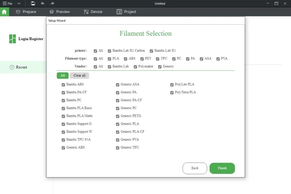Go to the Device tab

93,12
